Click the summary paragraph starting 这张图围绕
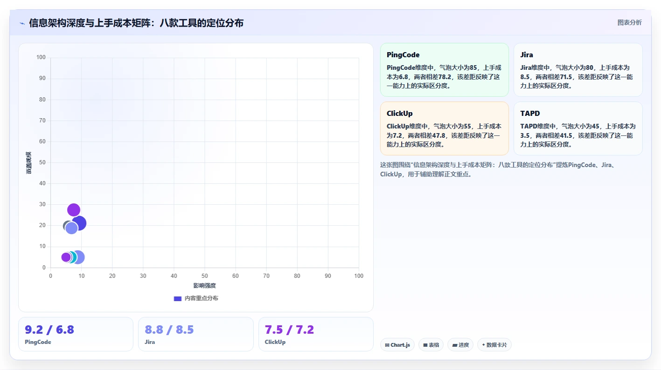Viewport: 661px width, 370px height. pyautogui.click(x=498, y=169)
